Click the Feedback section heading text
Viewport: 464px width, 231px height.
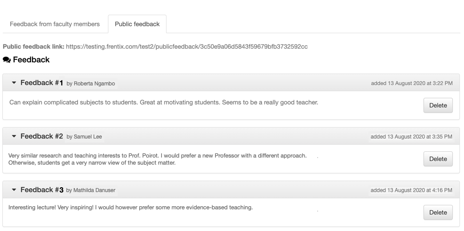[x=32, y=60]
